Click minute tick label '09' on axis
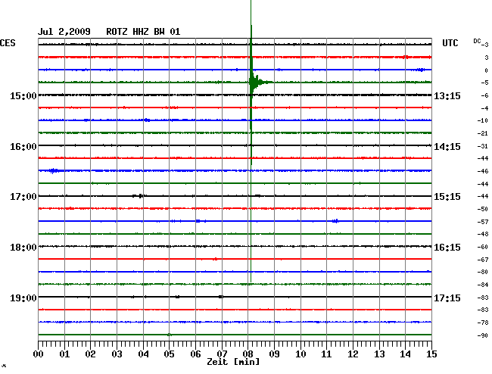The height and width of the screenshot is (374, 492). pyautogui.click(x=274, y=354)
